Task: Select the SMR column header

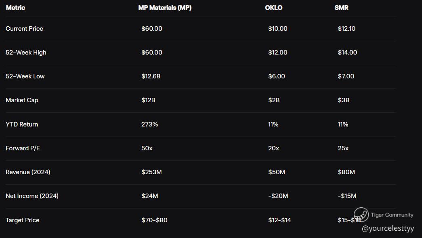Action: [x=341, y=8]
